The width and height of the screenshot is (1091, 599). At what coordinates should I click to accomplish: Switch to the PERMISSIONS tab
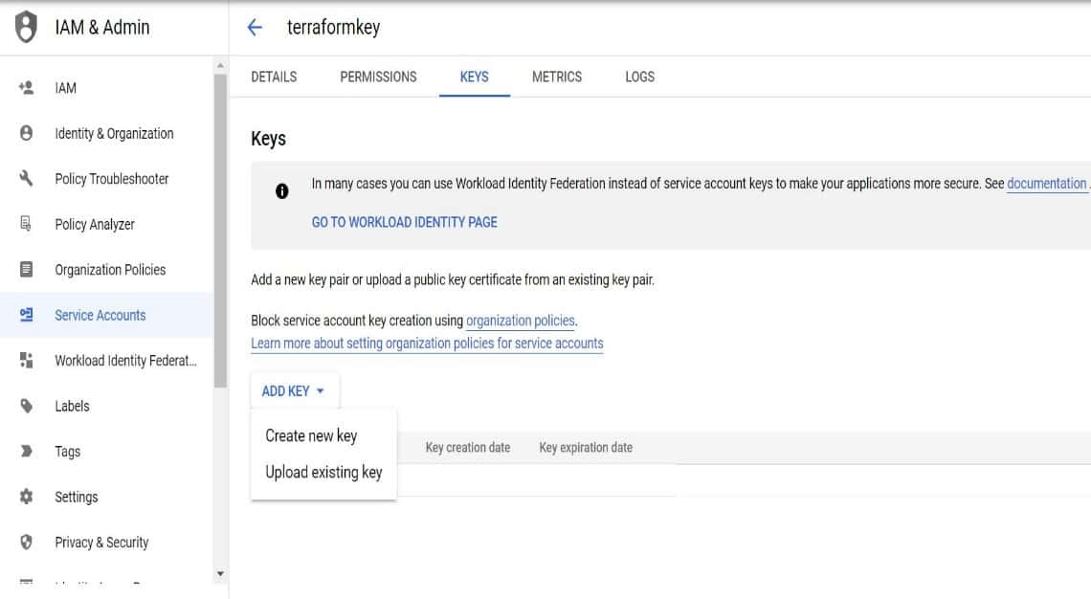(379, 77)
